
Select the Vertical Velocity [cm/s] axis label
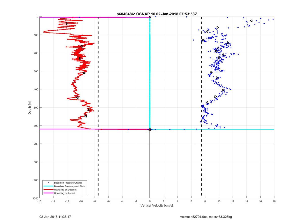tap(157, 206)
